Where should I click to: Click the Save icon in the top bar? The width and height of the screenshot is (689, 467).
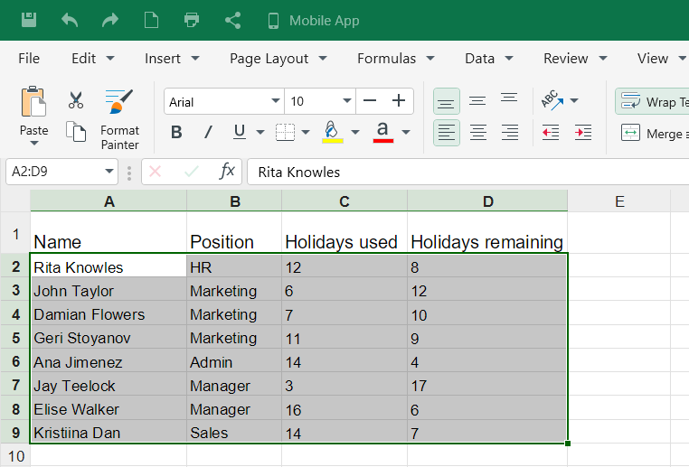click(x=29, y=20)
